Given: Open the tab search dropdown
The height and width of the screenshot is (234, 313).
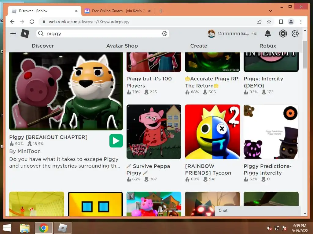Looking at the screenshot, I should pyautogui.click(x=270, y=11).
